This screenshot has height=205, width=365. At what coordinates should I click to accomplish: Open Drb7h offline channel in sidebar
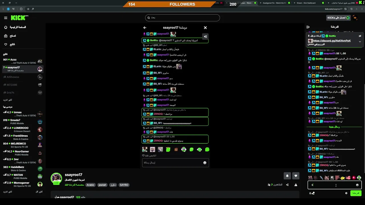pos(23,93)
